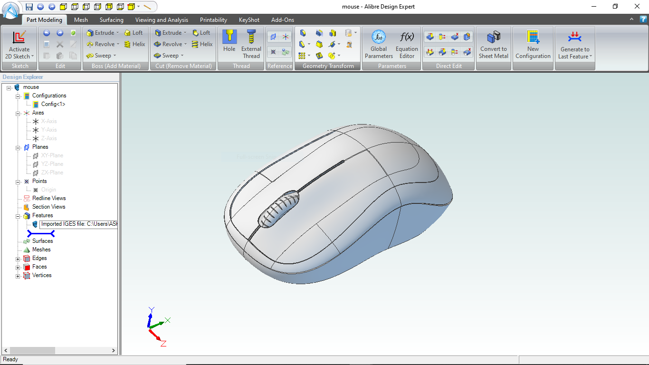Image resolution: width=649 pixels, height=365 pixels.
Task: Choose Helix in the Cut (Remove Material) group
Action: 202,44
